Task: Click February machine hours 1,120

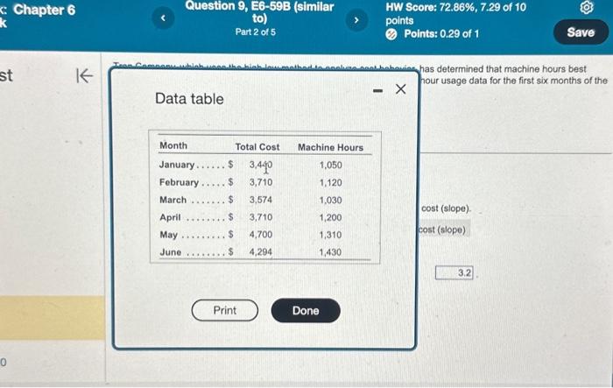Action: point(331,183)
